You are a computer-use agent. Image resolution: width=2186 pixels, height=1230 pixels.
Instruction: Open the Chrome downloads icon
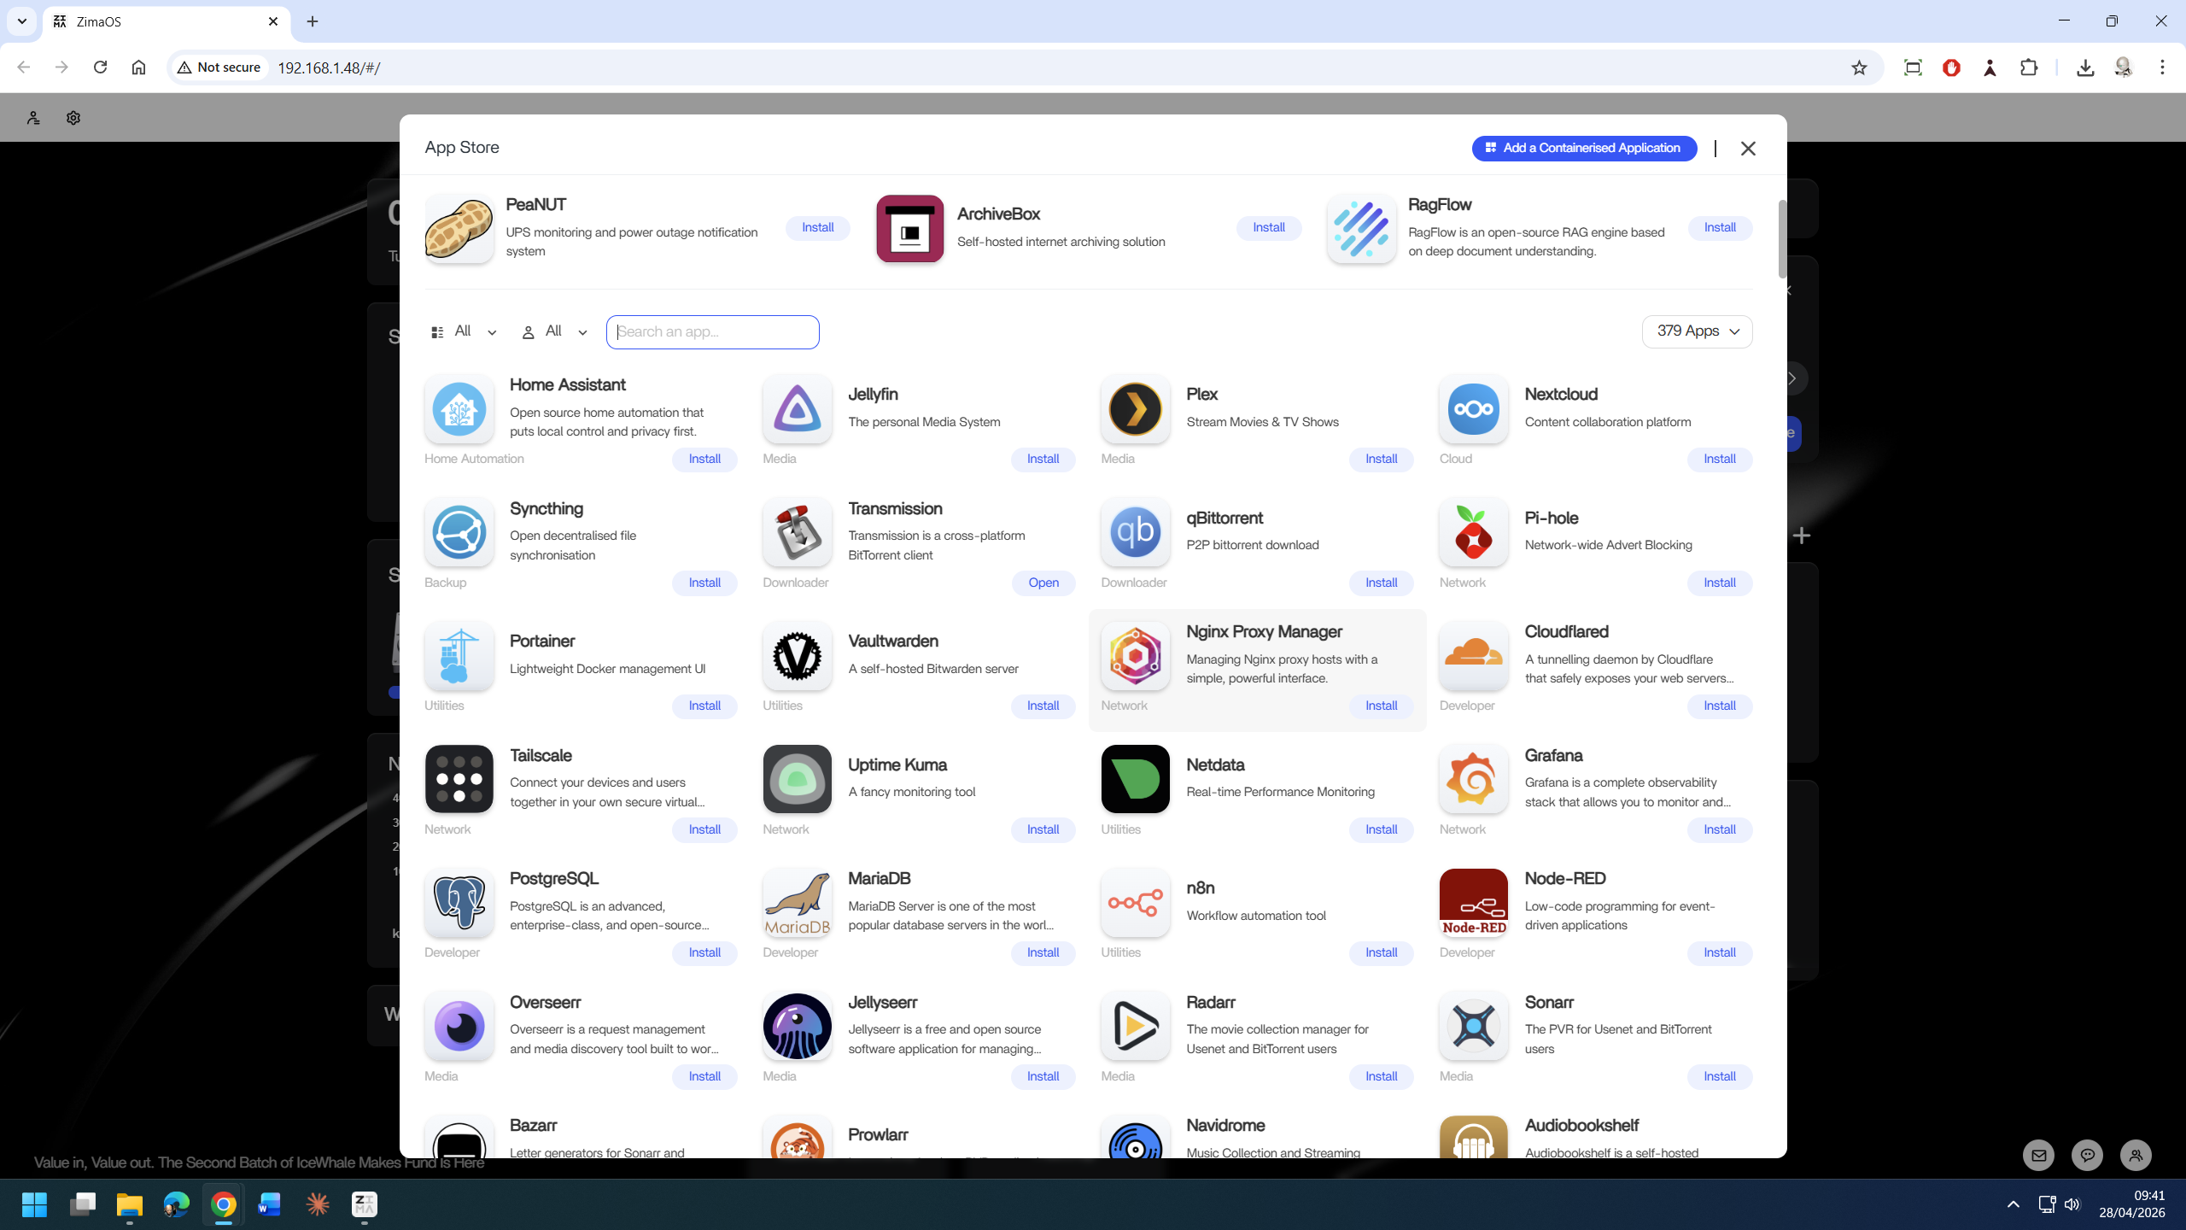[x=2085, y=67]
